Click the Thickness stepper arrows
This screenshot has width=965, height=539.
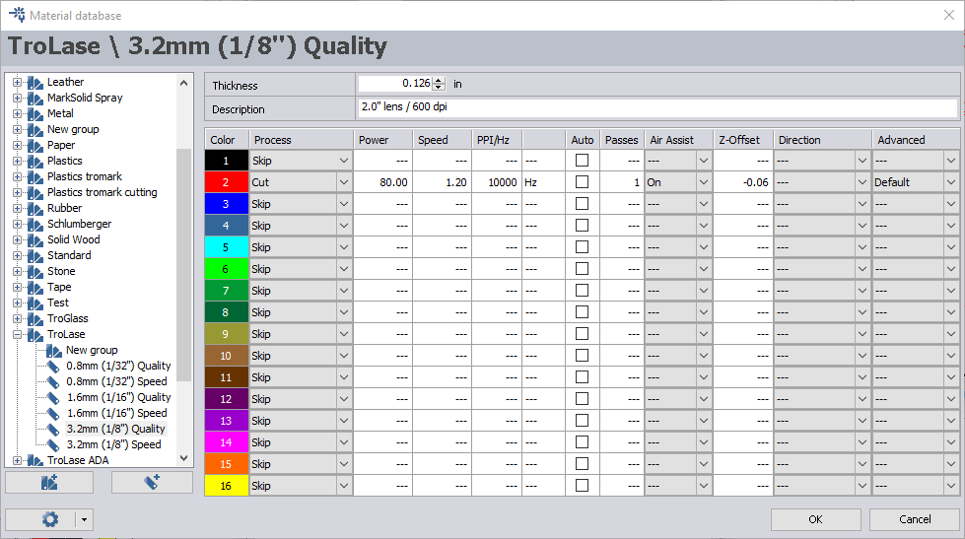[439, 84]
